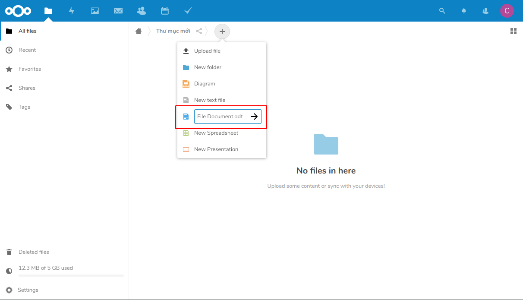Click the storage quota progress bar

[x=71, y=275]
